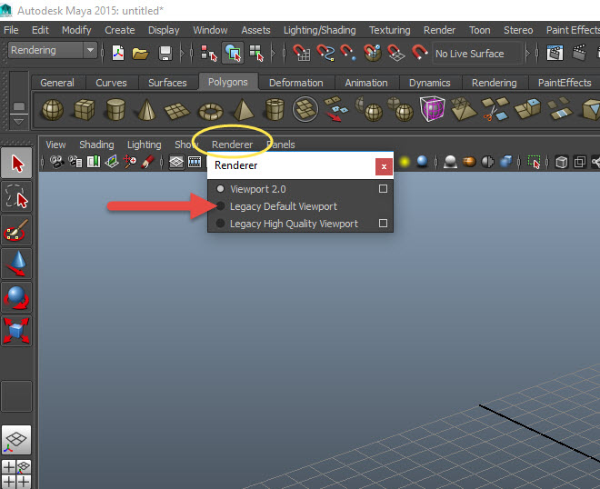Open the panel View menu
The height and width of the screenshot is (489, 600).
click(x=55, y=145)
